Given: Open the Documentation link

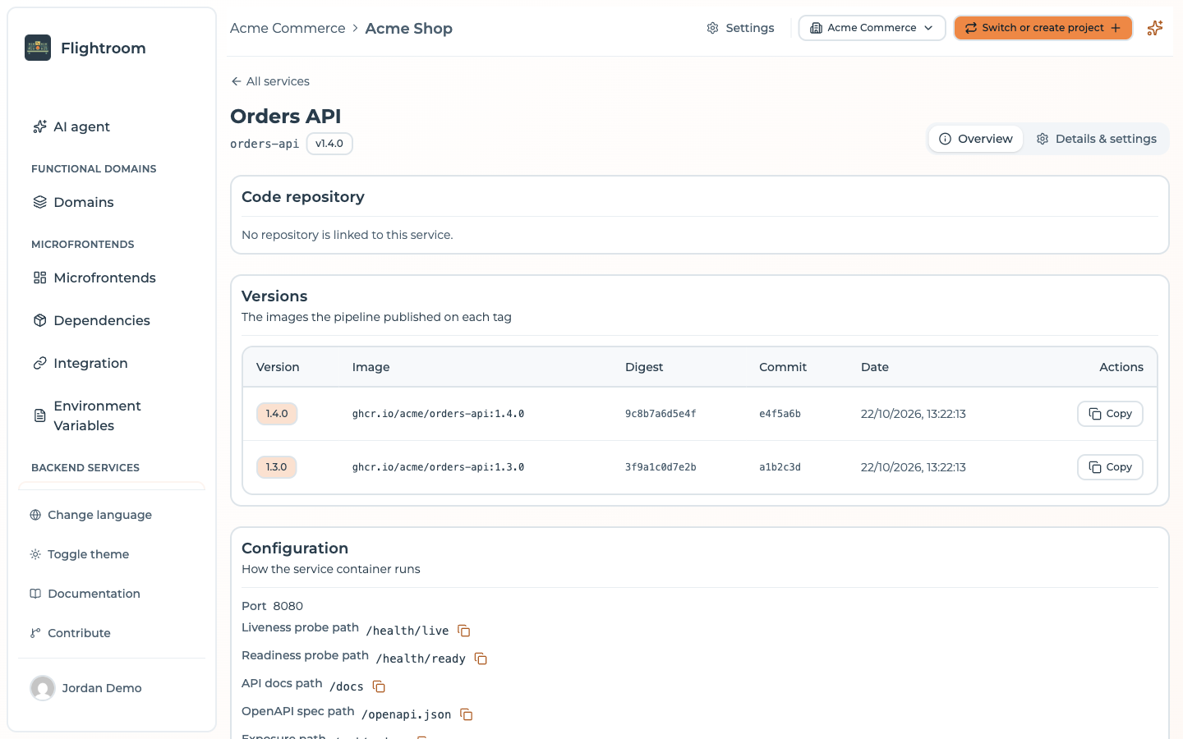Looking at the screenshot, I should [85, 594].
